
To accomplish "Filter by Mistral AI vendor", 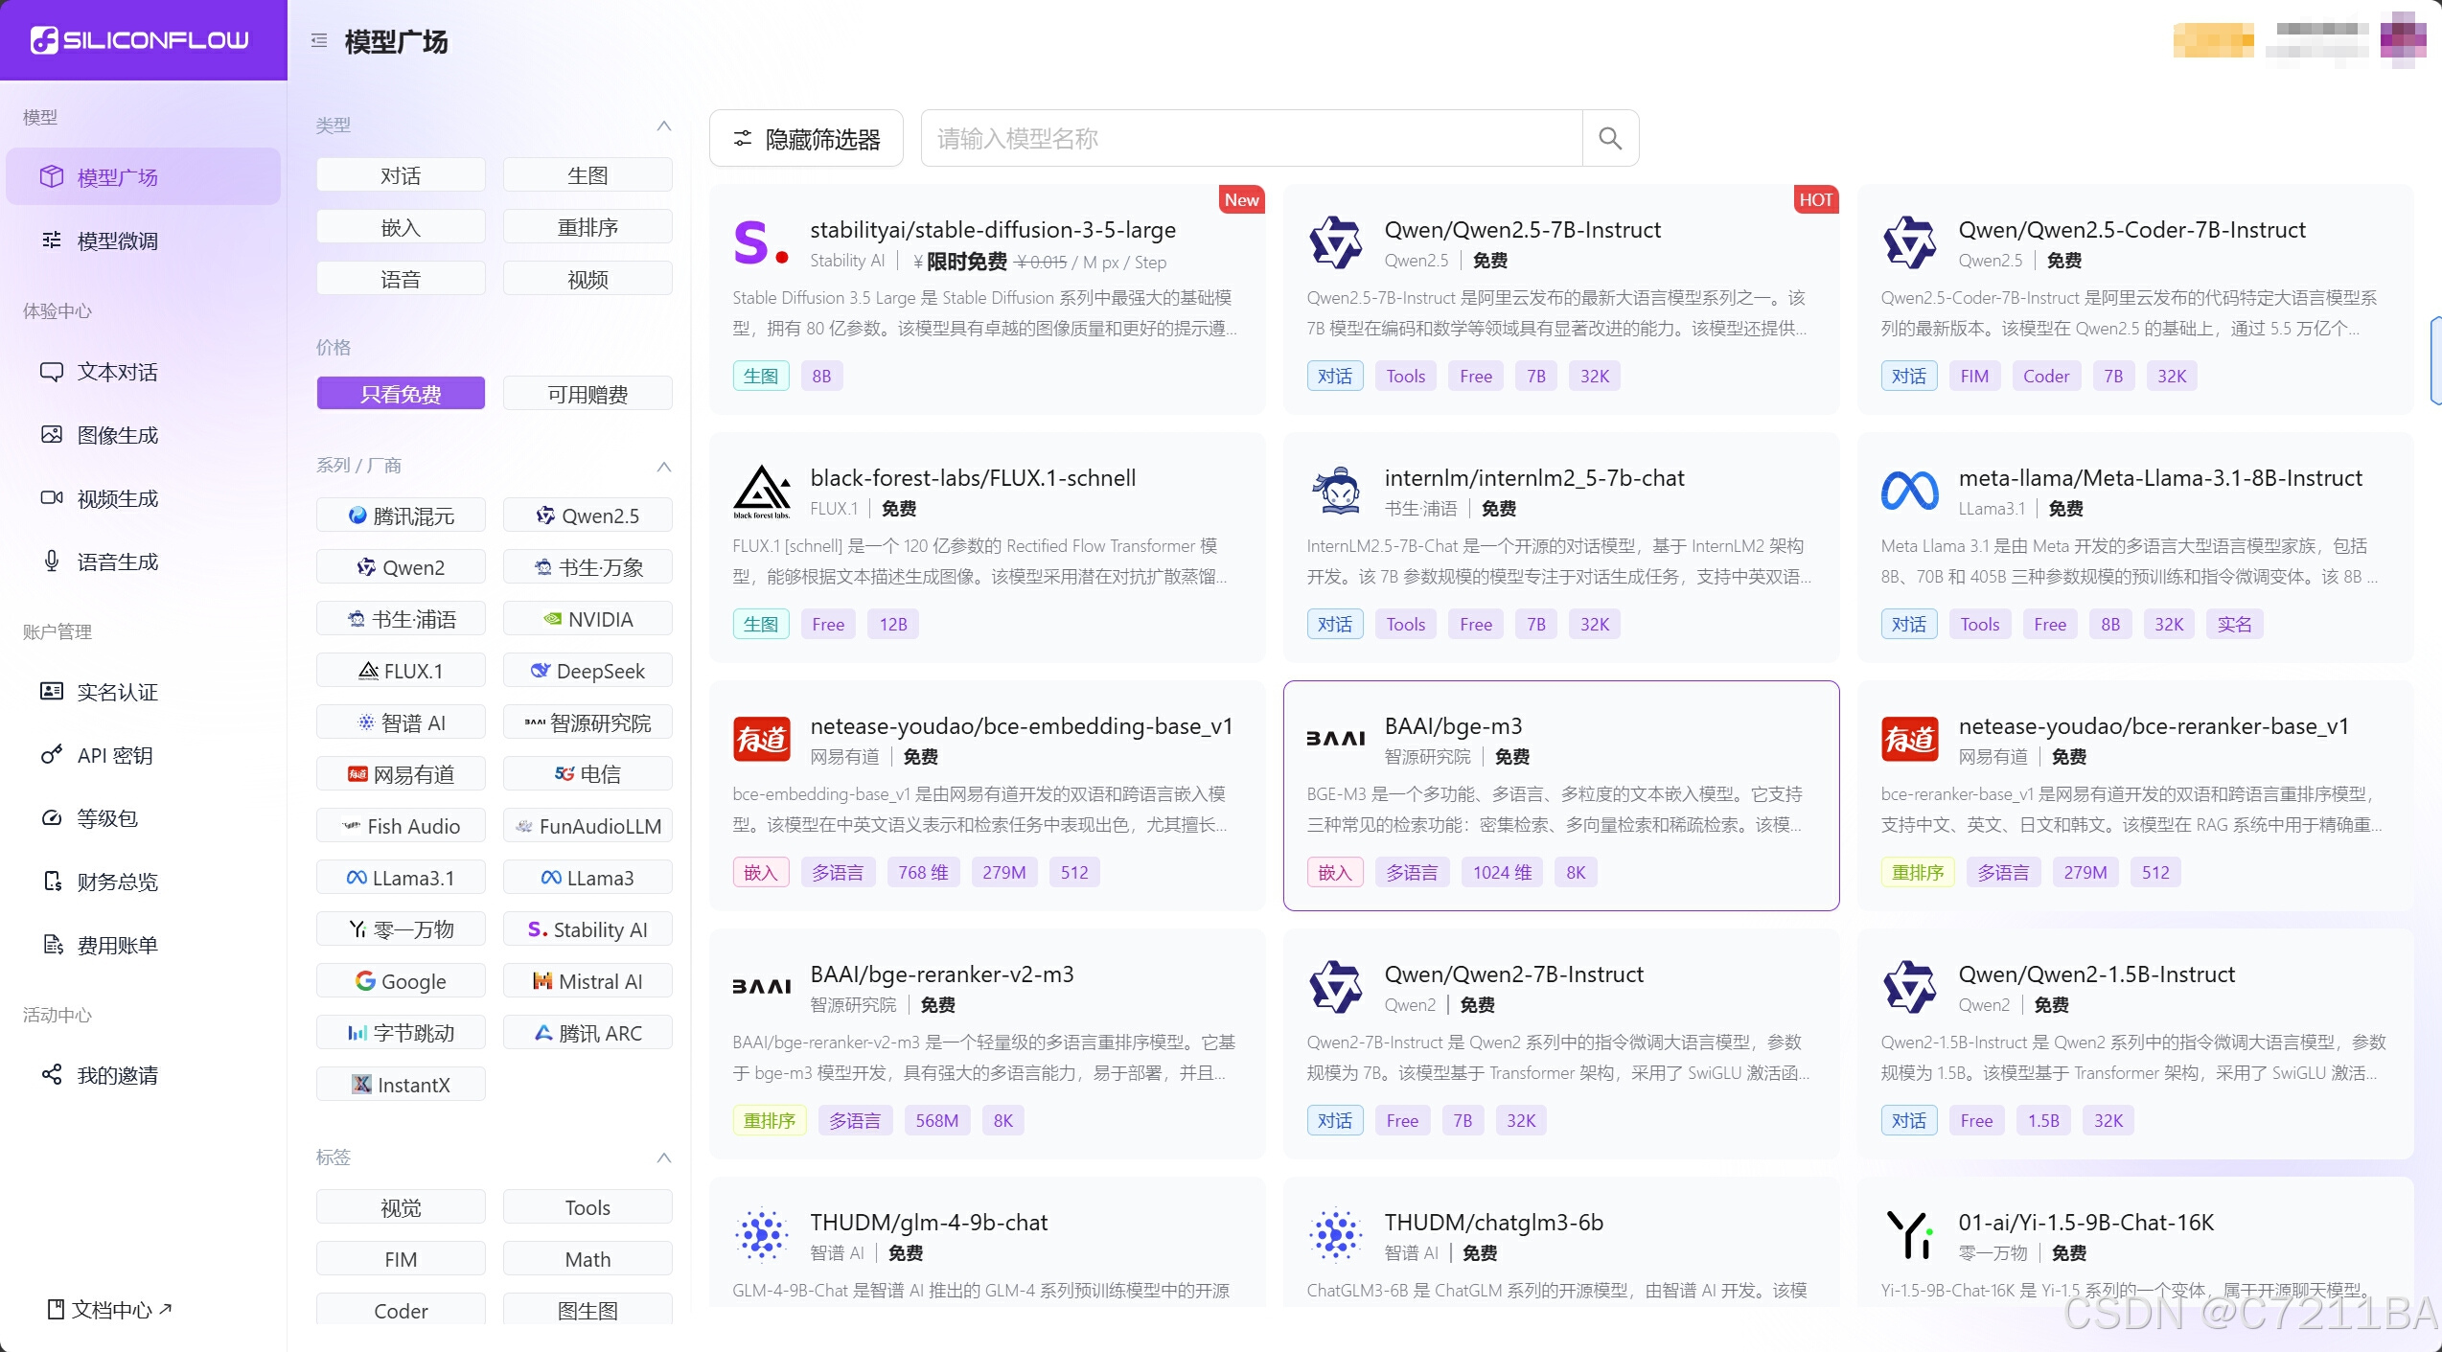I will click(587, 981).
